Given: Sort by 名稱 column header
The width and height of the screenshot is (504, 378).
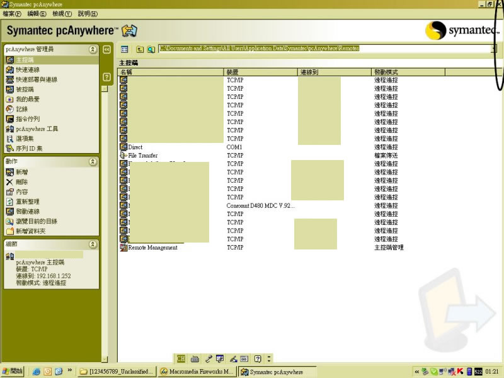Looking at the screenshot, I should pyautogui.click(x=171, y=72).
